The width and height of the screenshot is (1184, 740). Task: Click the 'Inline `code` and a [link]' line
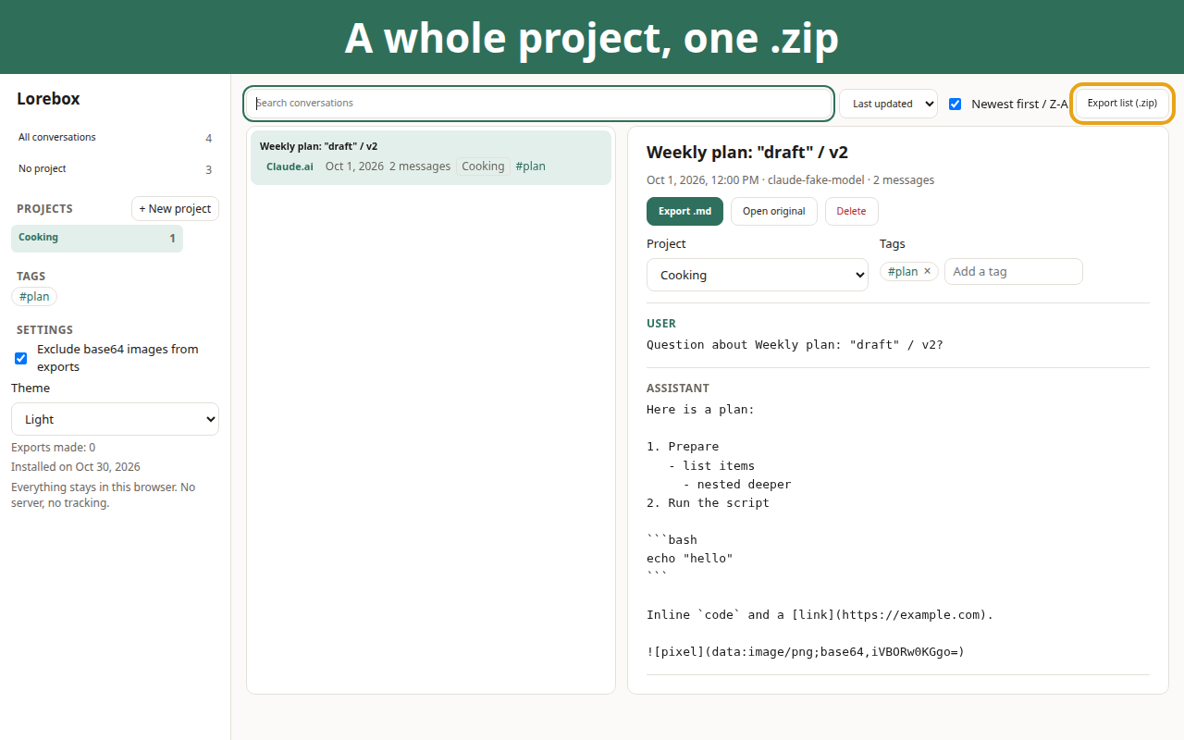coord(820,615)
